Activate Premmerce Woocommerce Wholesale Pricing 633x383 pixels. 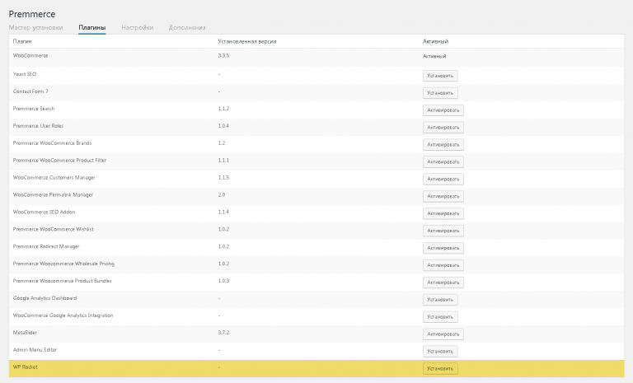(443, 265)
